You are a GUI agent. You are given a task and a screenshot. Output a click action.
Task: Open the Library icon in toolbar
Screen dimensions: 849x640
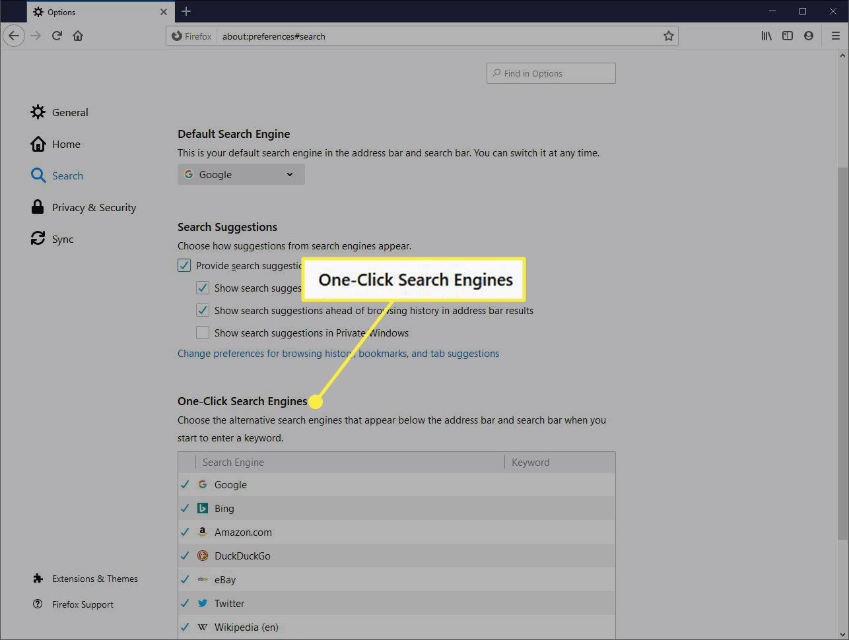click(766, 36)
